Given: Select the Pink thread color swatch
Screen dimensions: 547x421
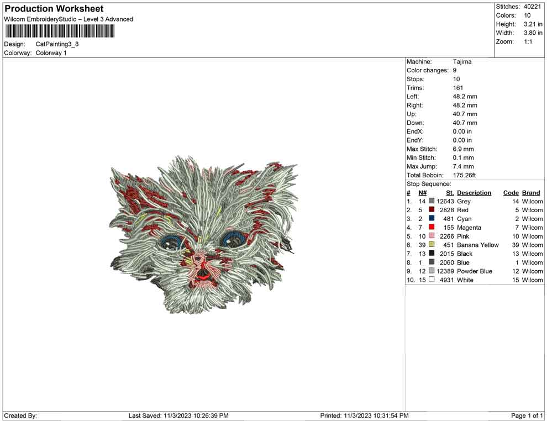Looking at the screenshot, I should 432,236.
